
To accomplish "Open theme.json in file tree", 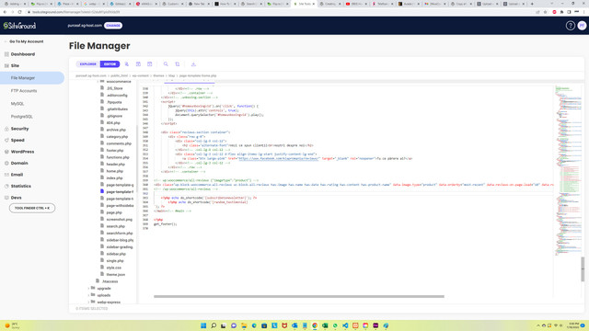I will (115, 274).
